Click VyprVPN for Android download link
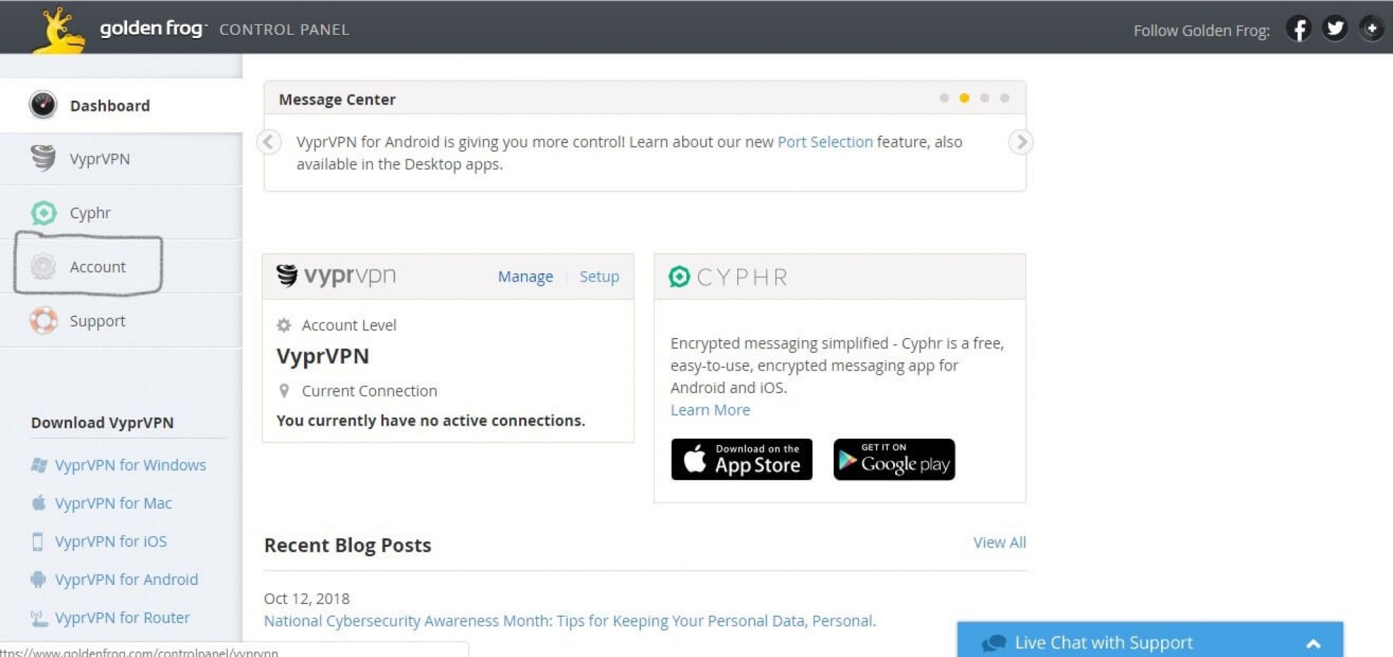This screenshot has height=657, width=1393. point(127,579)
